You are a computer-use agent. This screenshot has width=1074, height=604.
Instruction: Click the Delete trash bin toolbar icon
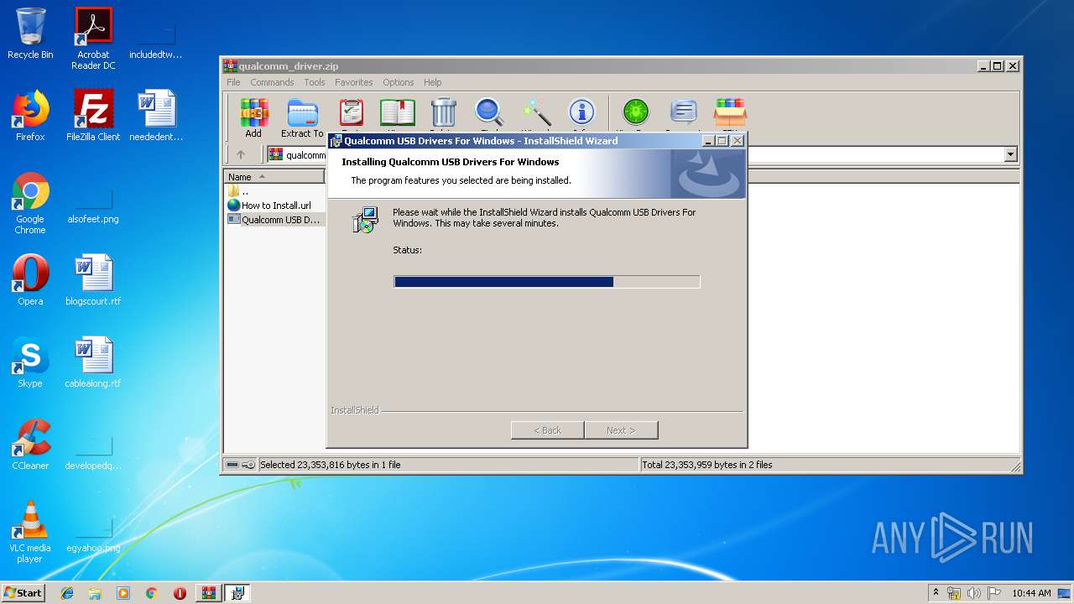[x=443, y=113]
